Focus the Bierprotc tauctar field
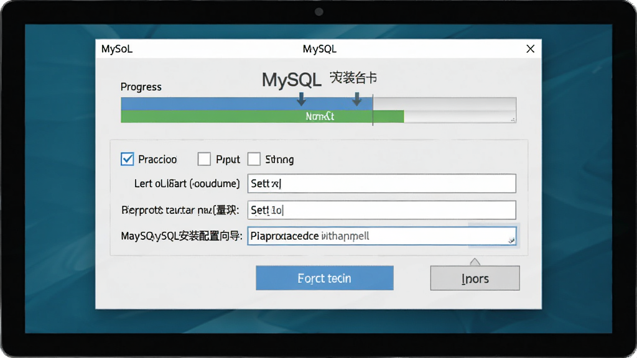The image size is (637, 358). coord(382,210)
